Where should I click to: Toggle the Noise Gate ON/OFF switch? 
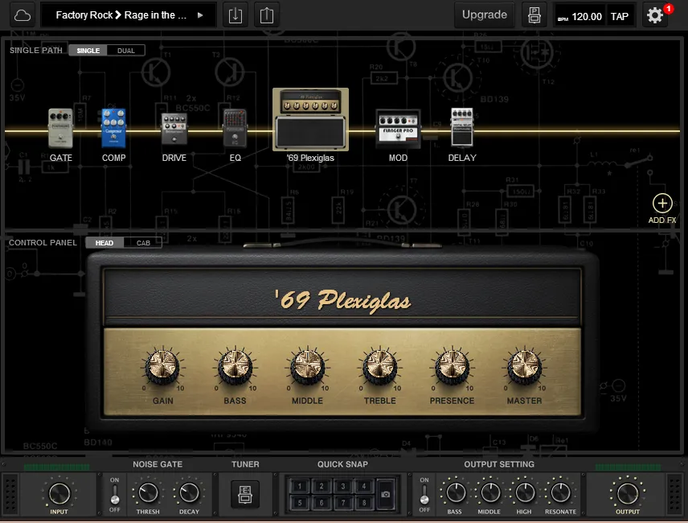pos(114,495)
